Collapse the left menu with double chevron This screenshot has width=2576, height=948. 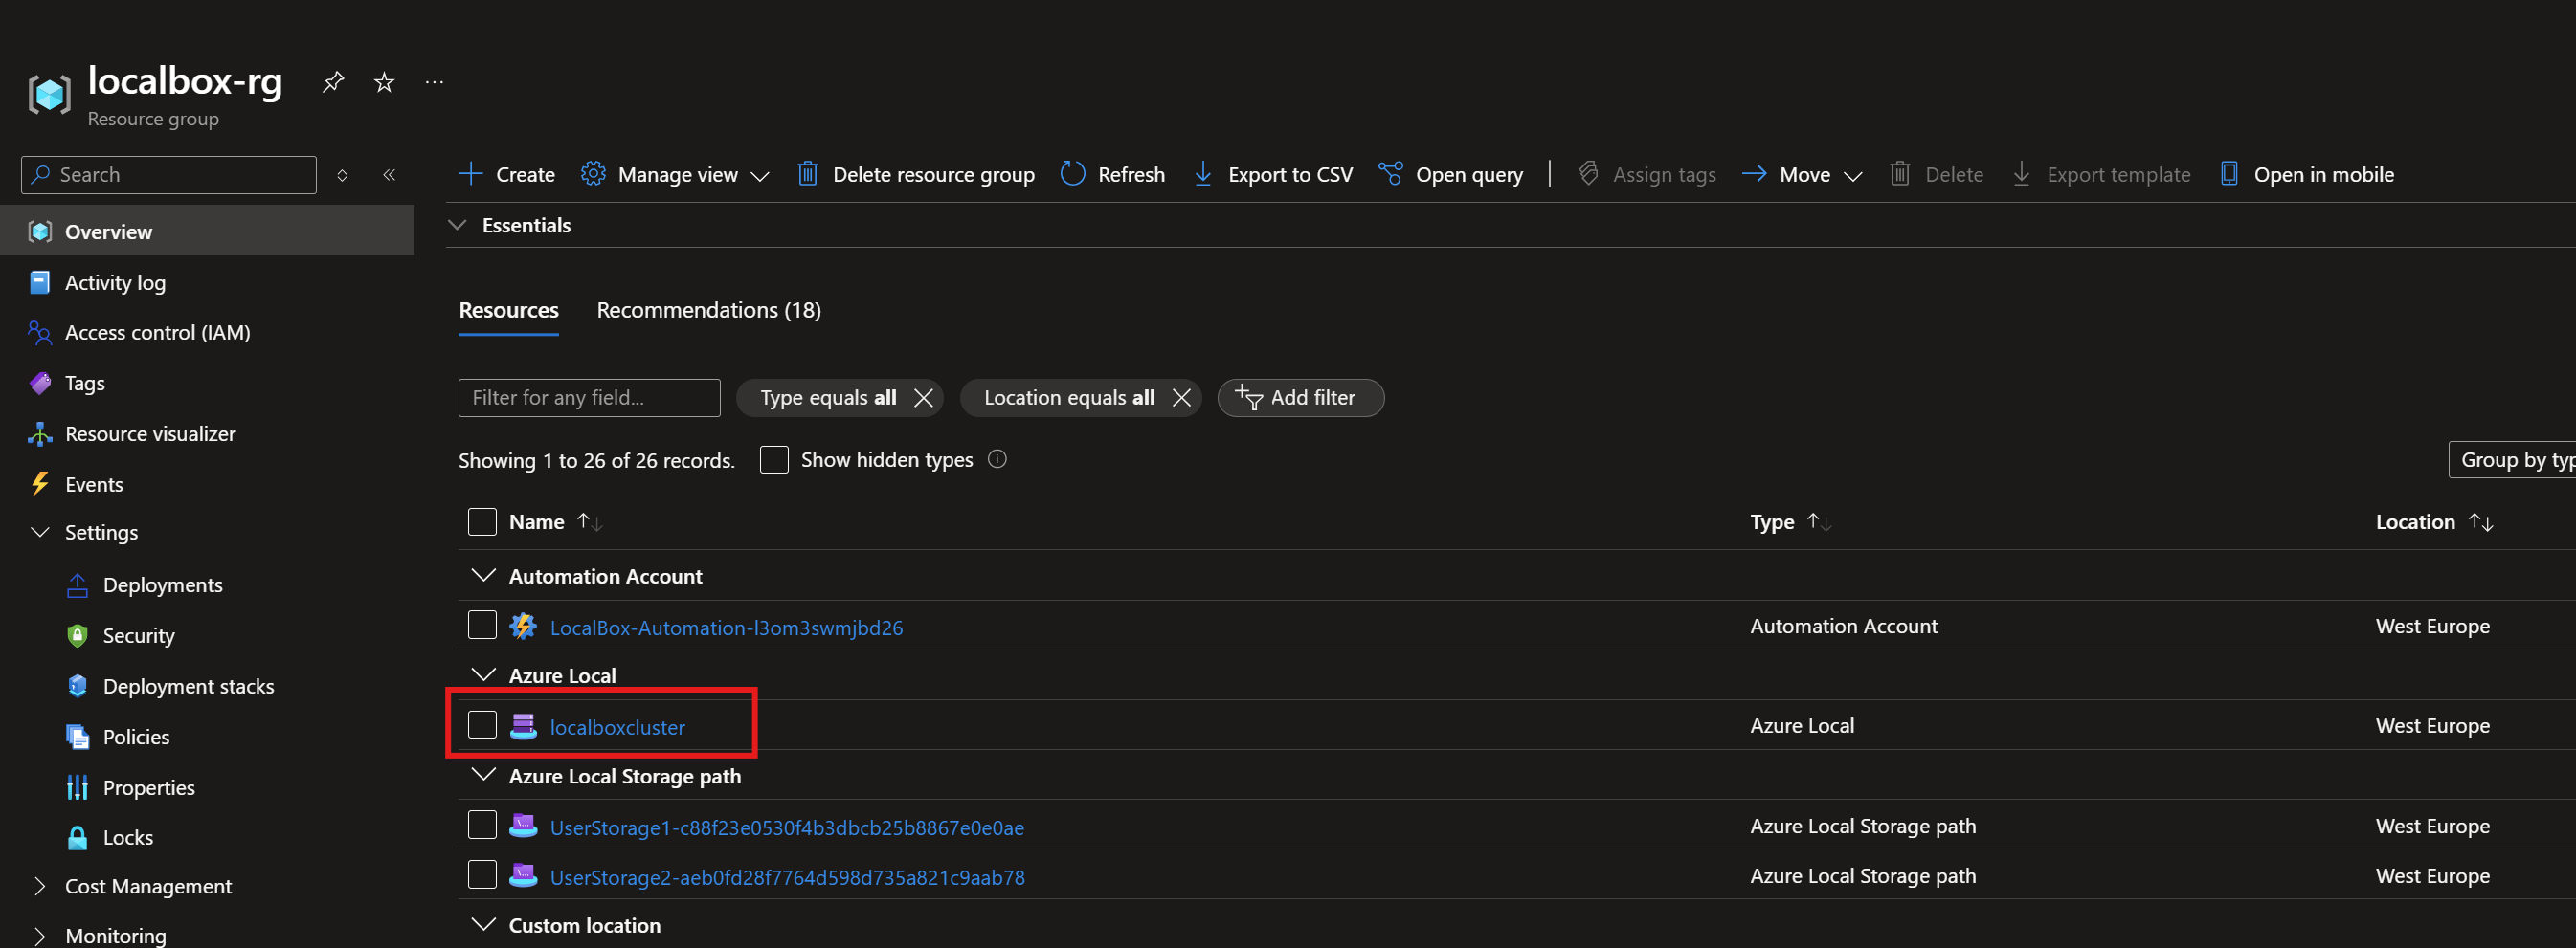coord(389,175)
